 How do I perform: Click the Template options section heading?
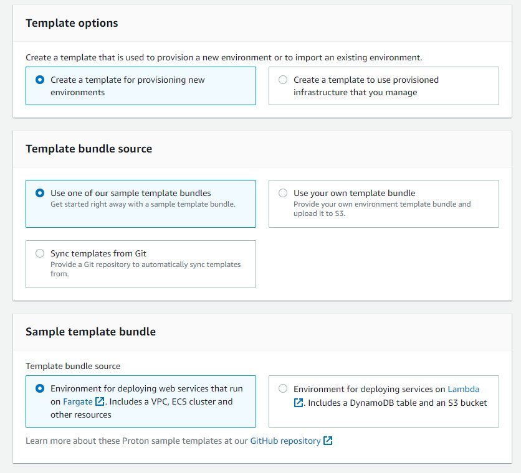click(72, 23)
